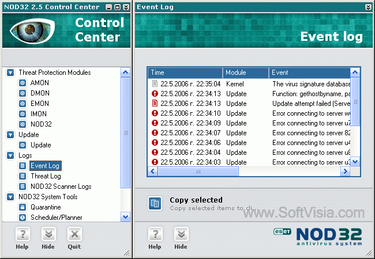Click the red error icon at 22:34:13 gethostbyname row
The height and width of the screenshot is (259, 375).
[155, 93]
